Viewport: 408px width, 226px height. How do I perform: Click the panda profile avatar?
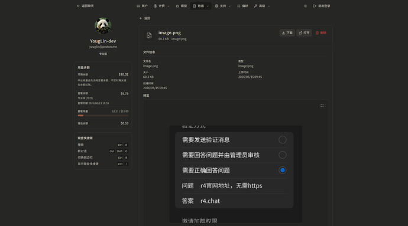(103, 26)
